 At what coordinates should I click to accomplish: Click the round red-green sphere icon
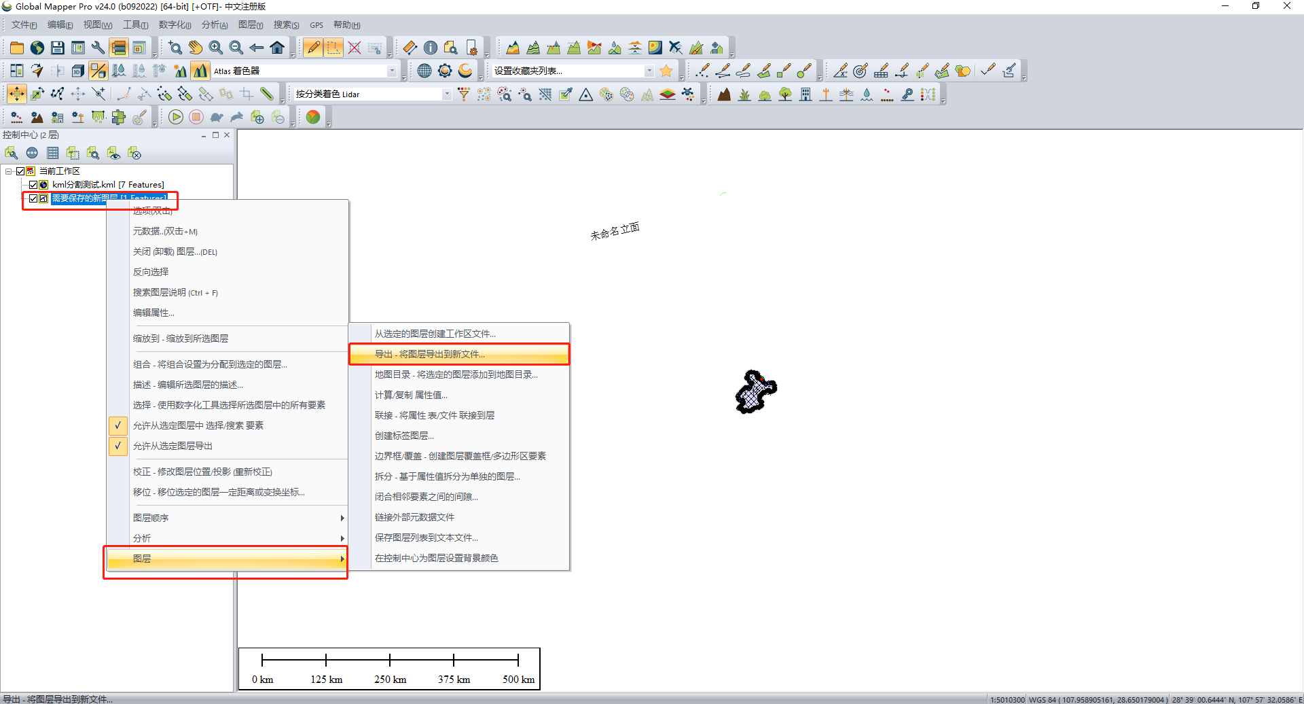(x=313, y=117)
